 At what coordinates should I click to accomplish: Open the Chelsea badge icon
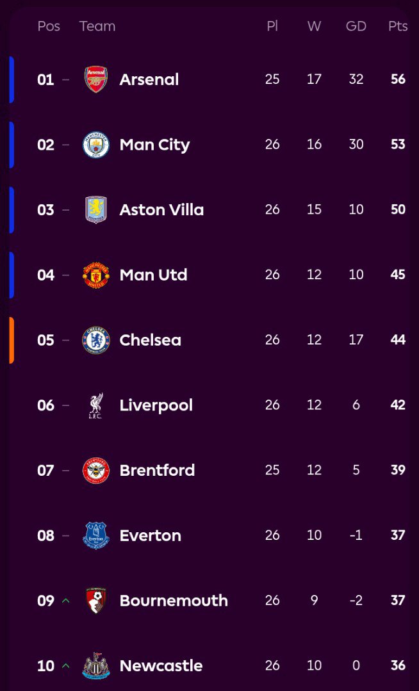pyautogui.click(x=96, y=340)
